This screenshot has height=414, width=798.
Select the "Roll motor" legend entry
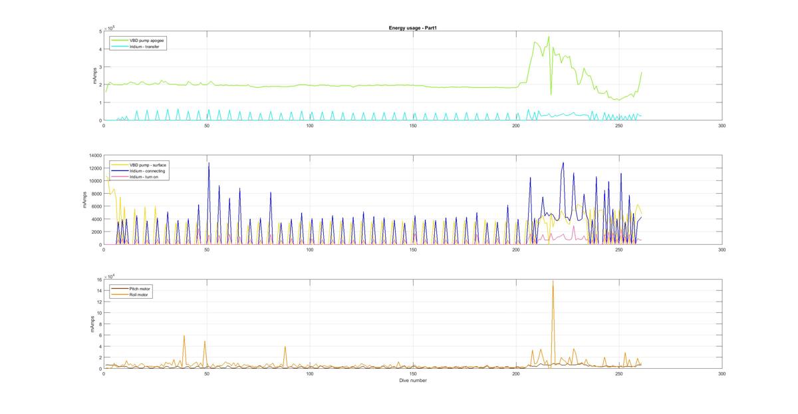coord(139,294)
